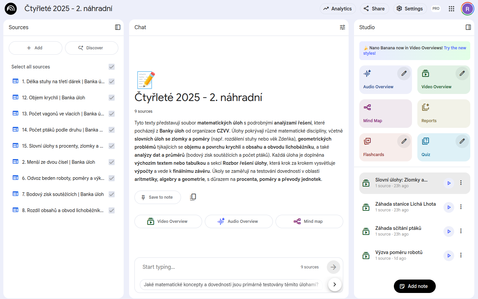This screenshot has height=299, width=478.
Task: Click the Start typing chat input
Action: coord(218,267)
